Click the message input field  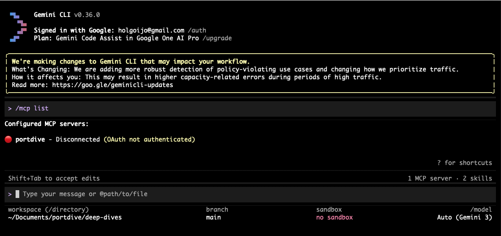coord(250,194)
